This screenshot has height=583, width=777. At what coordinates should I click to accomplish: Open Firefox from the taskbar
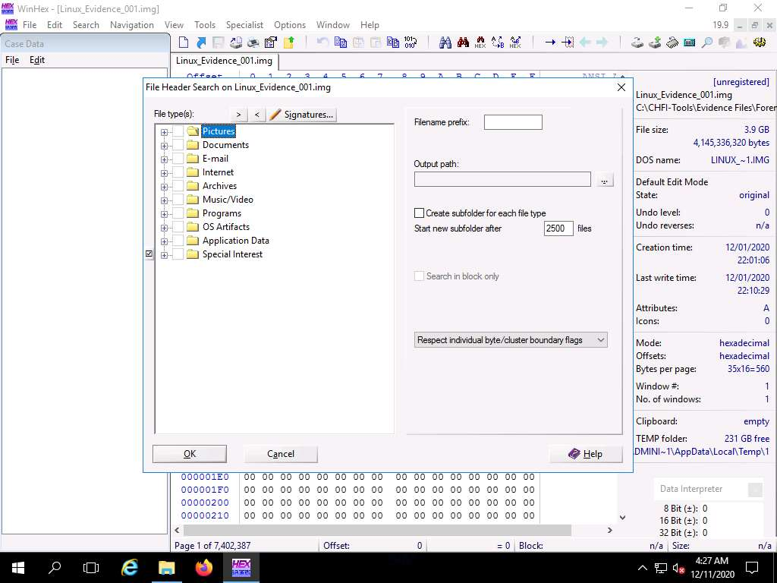pyautogui.click(x=203, y=567)
